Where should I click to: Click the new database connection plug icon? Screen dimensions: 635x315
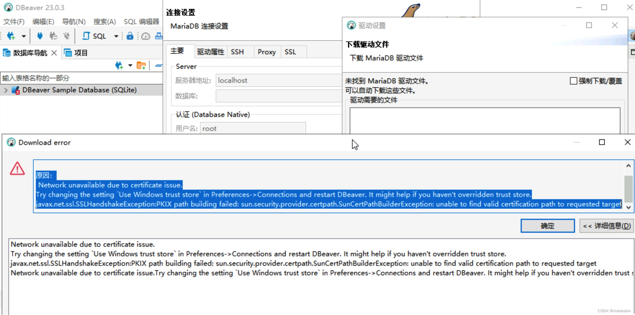11,36
